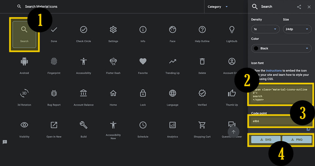
Task: Select the Trending Up icon
Action: 173,62
